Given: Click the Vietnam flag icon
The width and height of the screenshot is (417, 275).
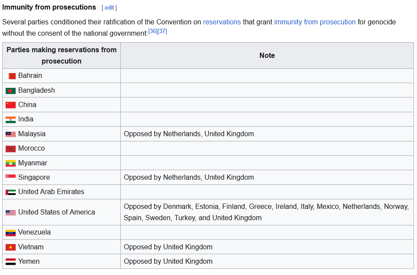Looking at the screenshot, I should pyautogui.click(x=10, y=247).
